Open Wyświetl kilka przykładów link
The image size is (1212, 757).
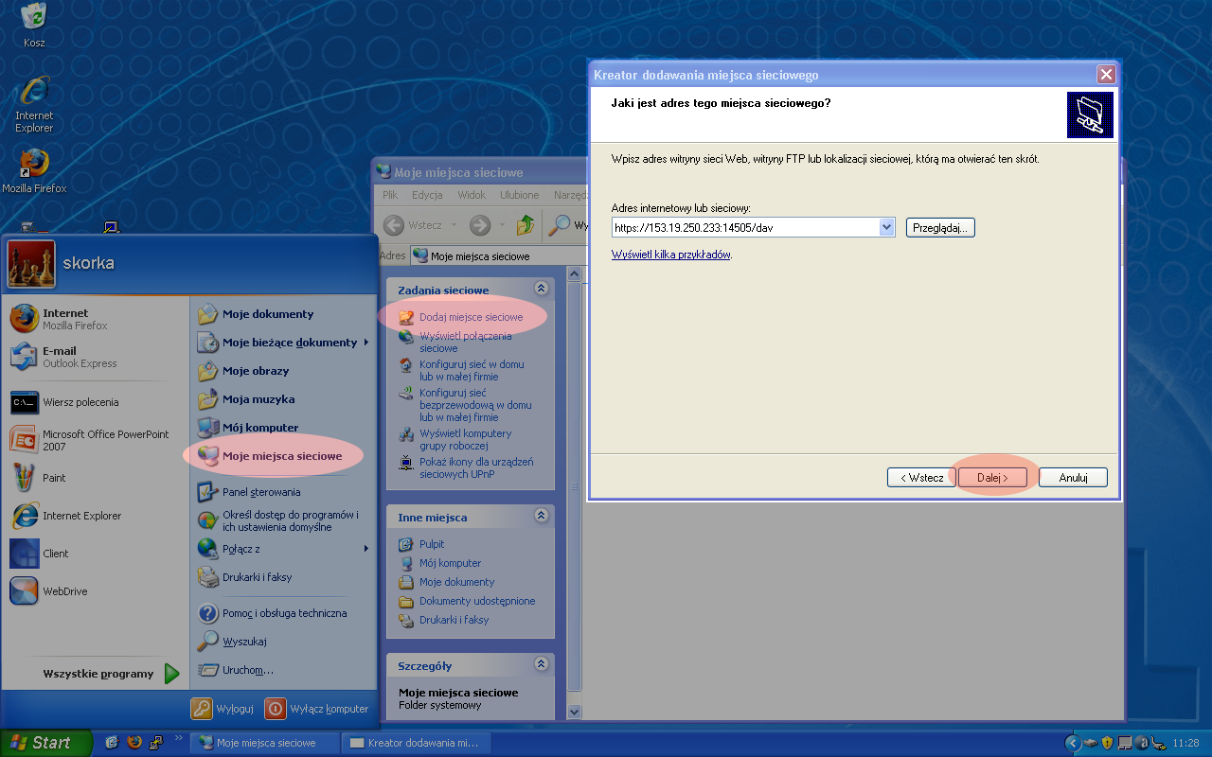click(x=671, y=255)
